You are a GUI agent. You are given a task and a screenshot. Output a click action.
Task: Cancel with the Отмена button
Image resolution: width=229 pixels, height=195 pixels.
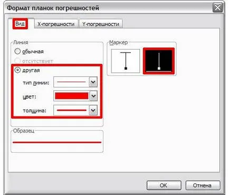pos(203,186)
